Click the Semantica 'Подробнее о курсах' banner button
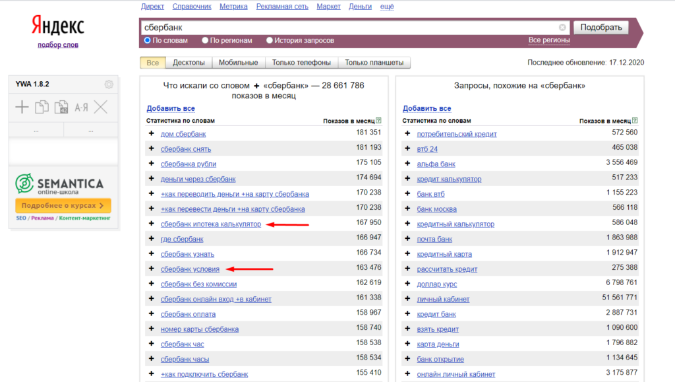This screenshot has width=675, height=382. 63,206
